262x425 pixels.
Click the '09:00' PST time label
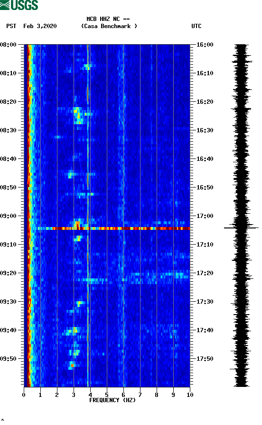9,216
